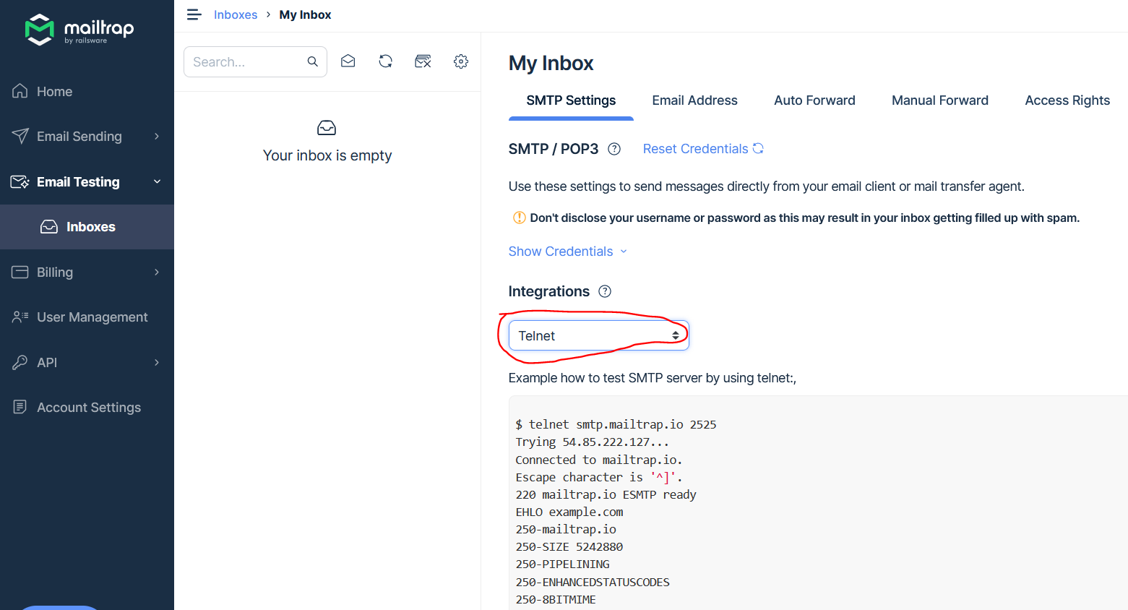Toggle the hamburger sidebar menu icon

tap(194, 14)
